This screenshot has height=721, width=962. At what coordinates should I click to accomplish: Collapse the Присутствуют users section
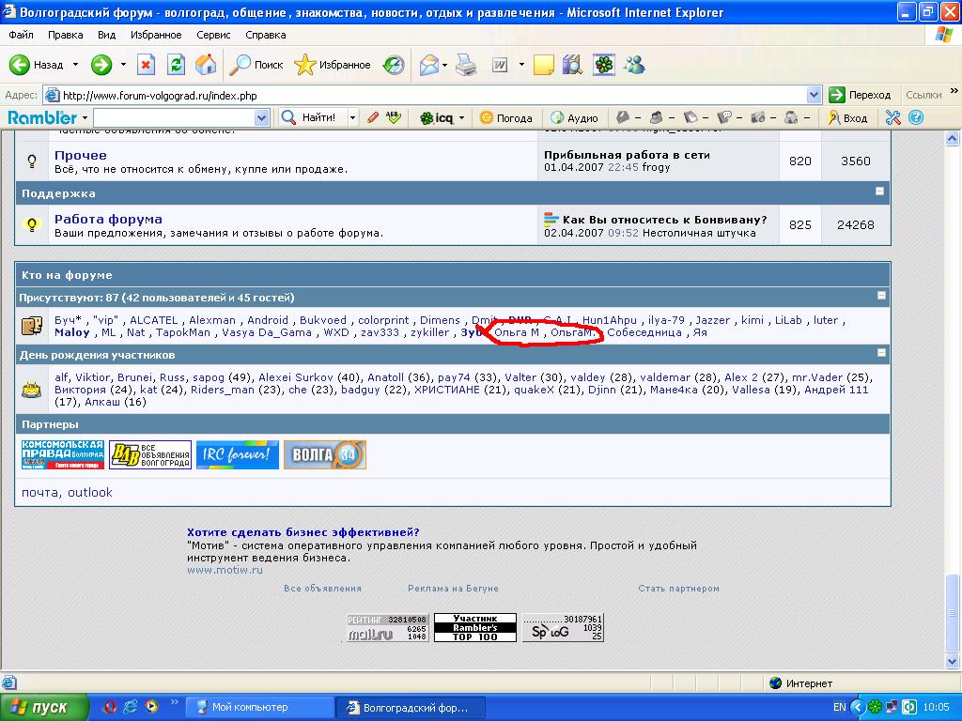(880, 296)
